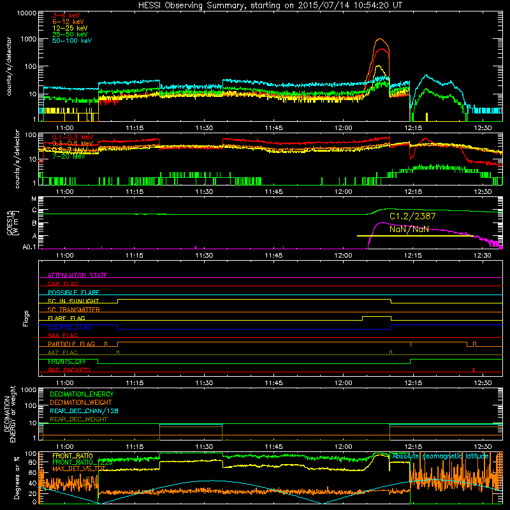This screenshot has width=510, height=510.
Task: Click the green 7-20 MeV legend label
Action: tap(68, 156)
